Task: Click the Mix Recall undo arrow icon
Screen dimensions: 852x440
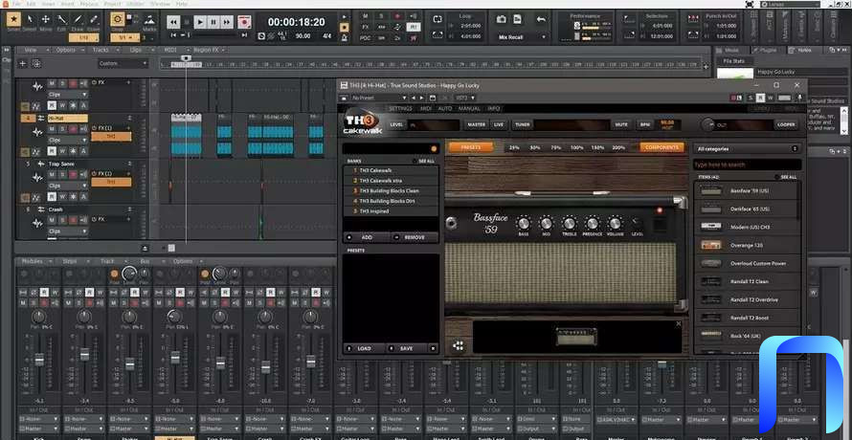Action: (x=541, y=19)
